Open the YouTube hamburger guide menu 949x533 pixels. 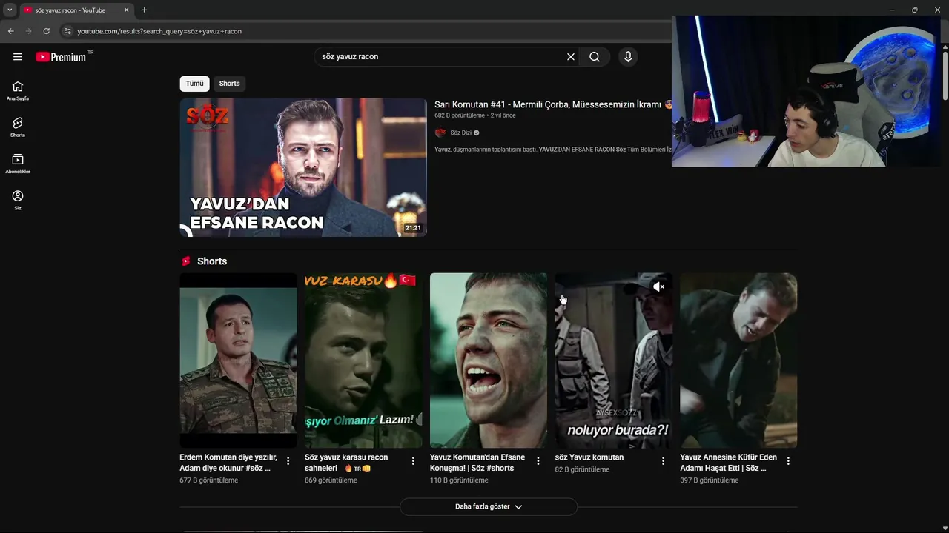tap(18, 57)
